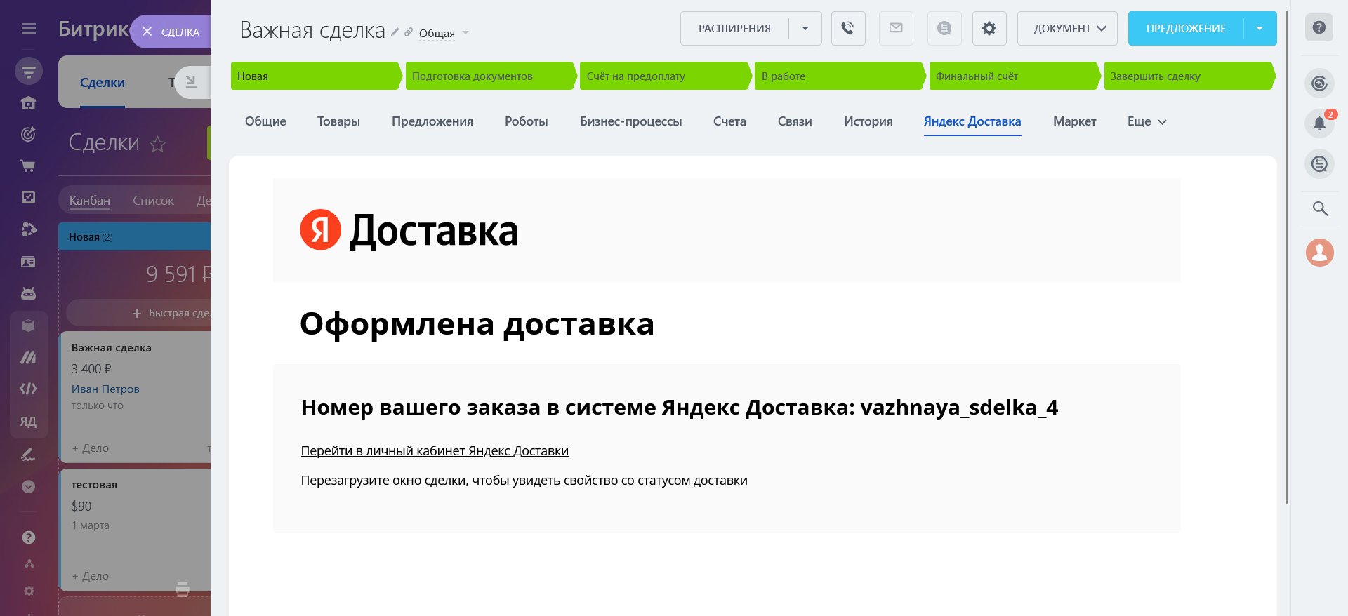Click the email envelope icon button
Viewport: 1348px width, 616px height.
[x=896, y=29]
